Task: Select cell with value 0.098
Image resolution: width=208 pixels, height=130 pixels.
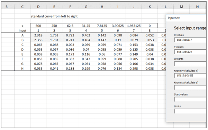Action: click(118, 35)
